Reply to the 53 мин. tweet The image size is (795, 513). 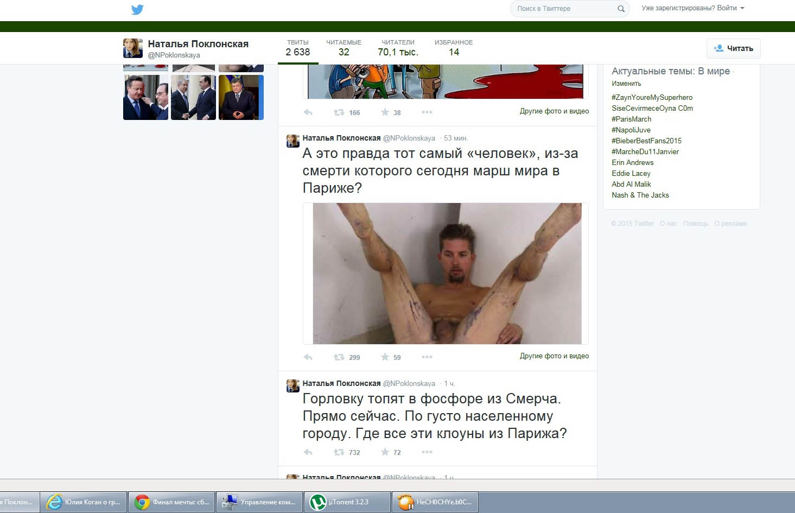[x=308, y=357]
